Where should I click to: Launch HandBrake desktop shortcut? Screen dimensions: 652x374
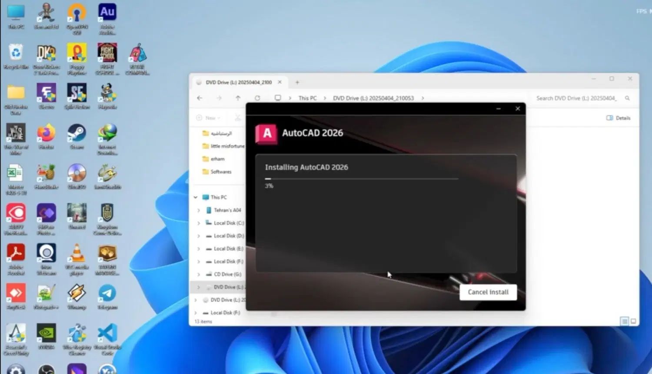(46, 177)
